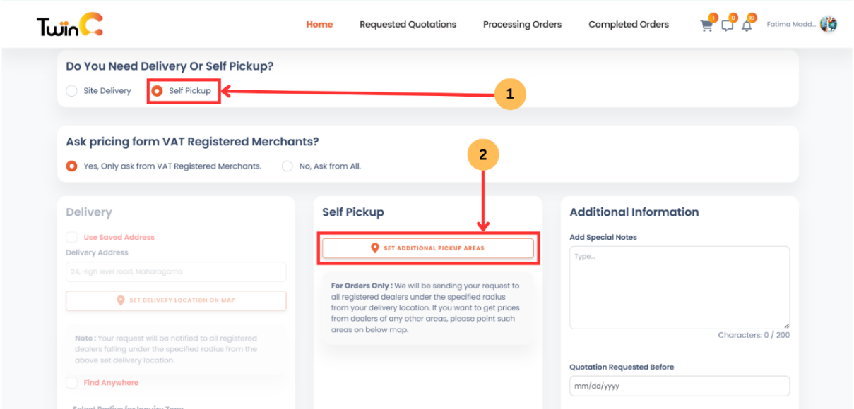
Task: Choose No, Ask from All option
Action: coord(287,166)
